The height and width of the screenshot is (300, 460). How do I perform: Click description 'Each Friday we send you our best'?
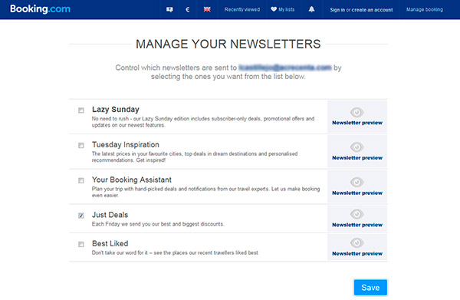tap(158, 224)
